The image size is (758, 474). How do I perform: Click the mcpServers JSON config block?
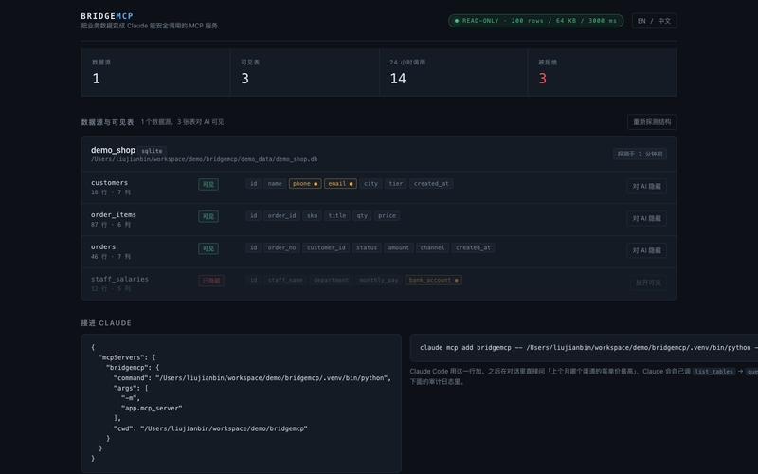[242, 403]
